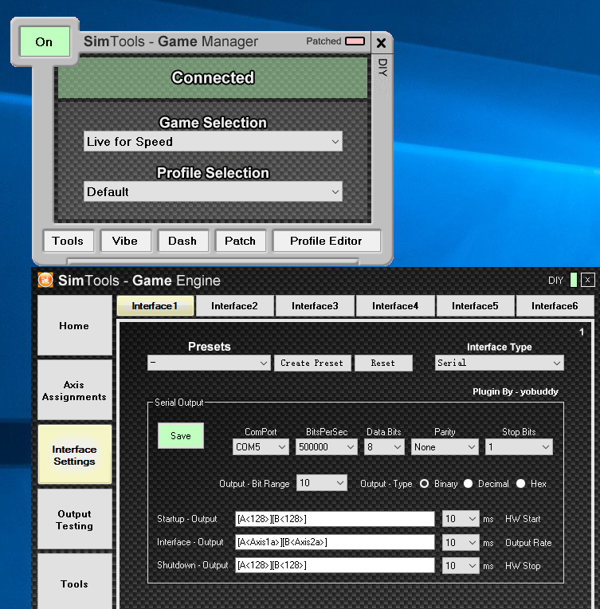Open the Data Bits dropdown showing 8

[x=384, y=447]
